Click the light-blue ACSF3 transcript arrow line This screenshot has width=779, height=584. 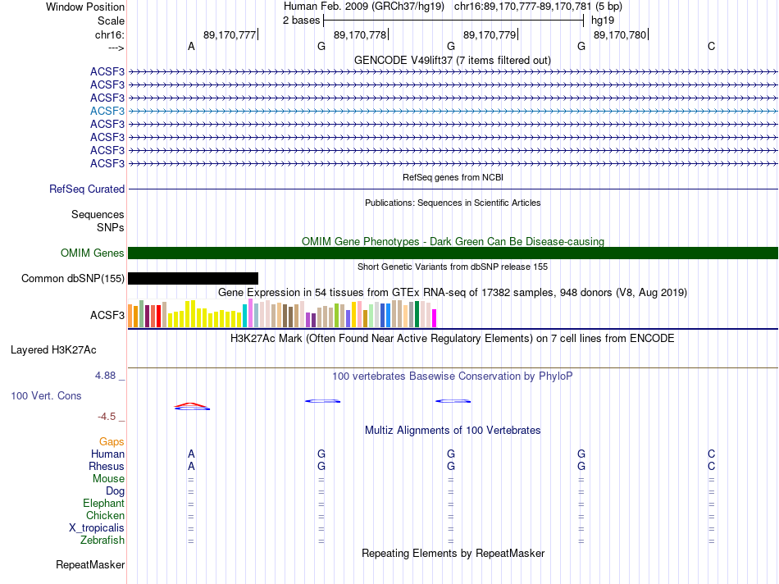click(x=453, y=111)
